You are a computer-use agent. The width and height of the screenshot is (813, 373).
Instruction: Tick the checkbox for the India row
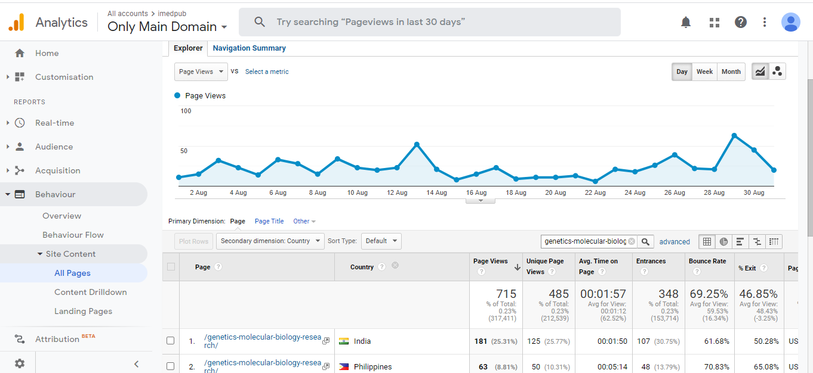171,341
